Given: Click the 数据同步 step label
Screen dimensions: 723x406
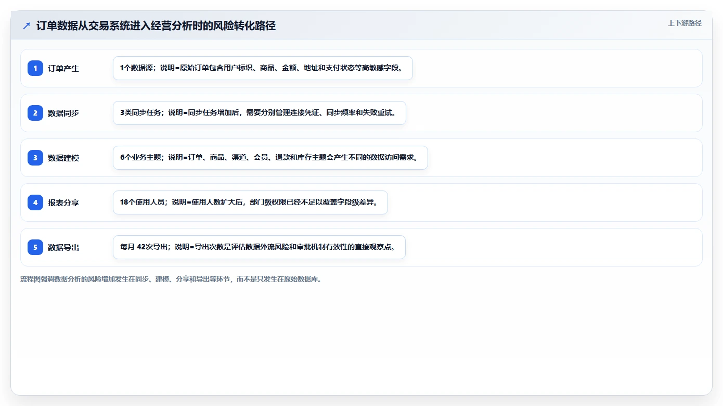Looking at the screenshot, I should (63, 113).
